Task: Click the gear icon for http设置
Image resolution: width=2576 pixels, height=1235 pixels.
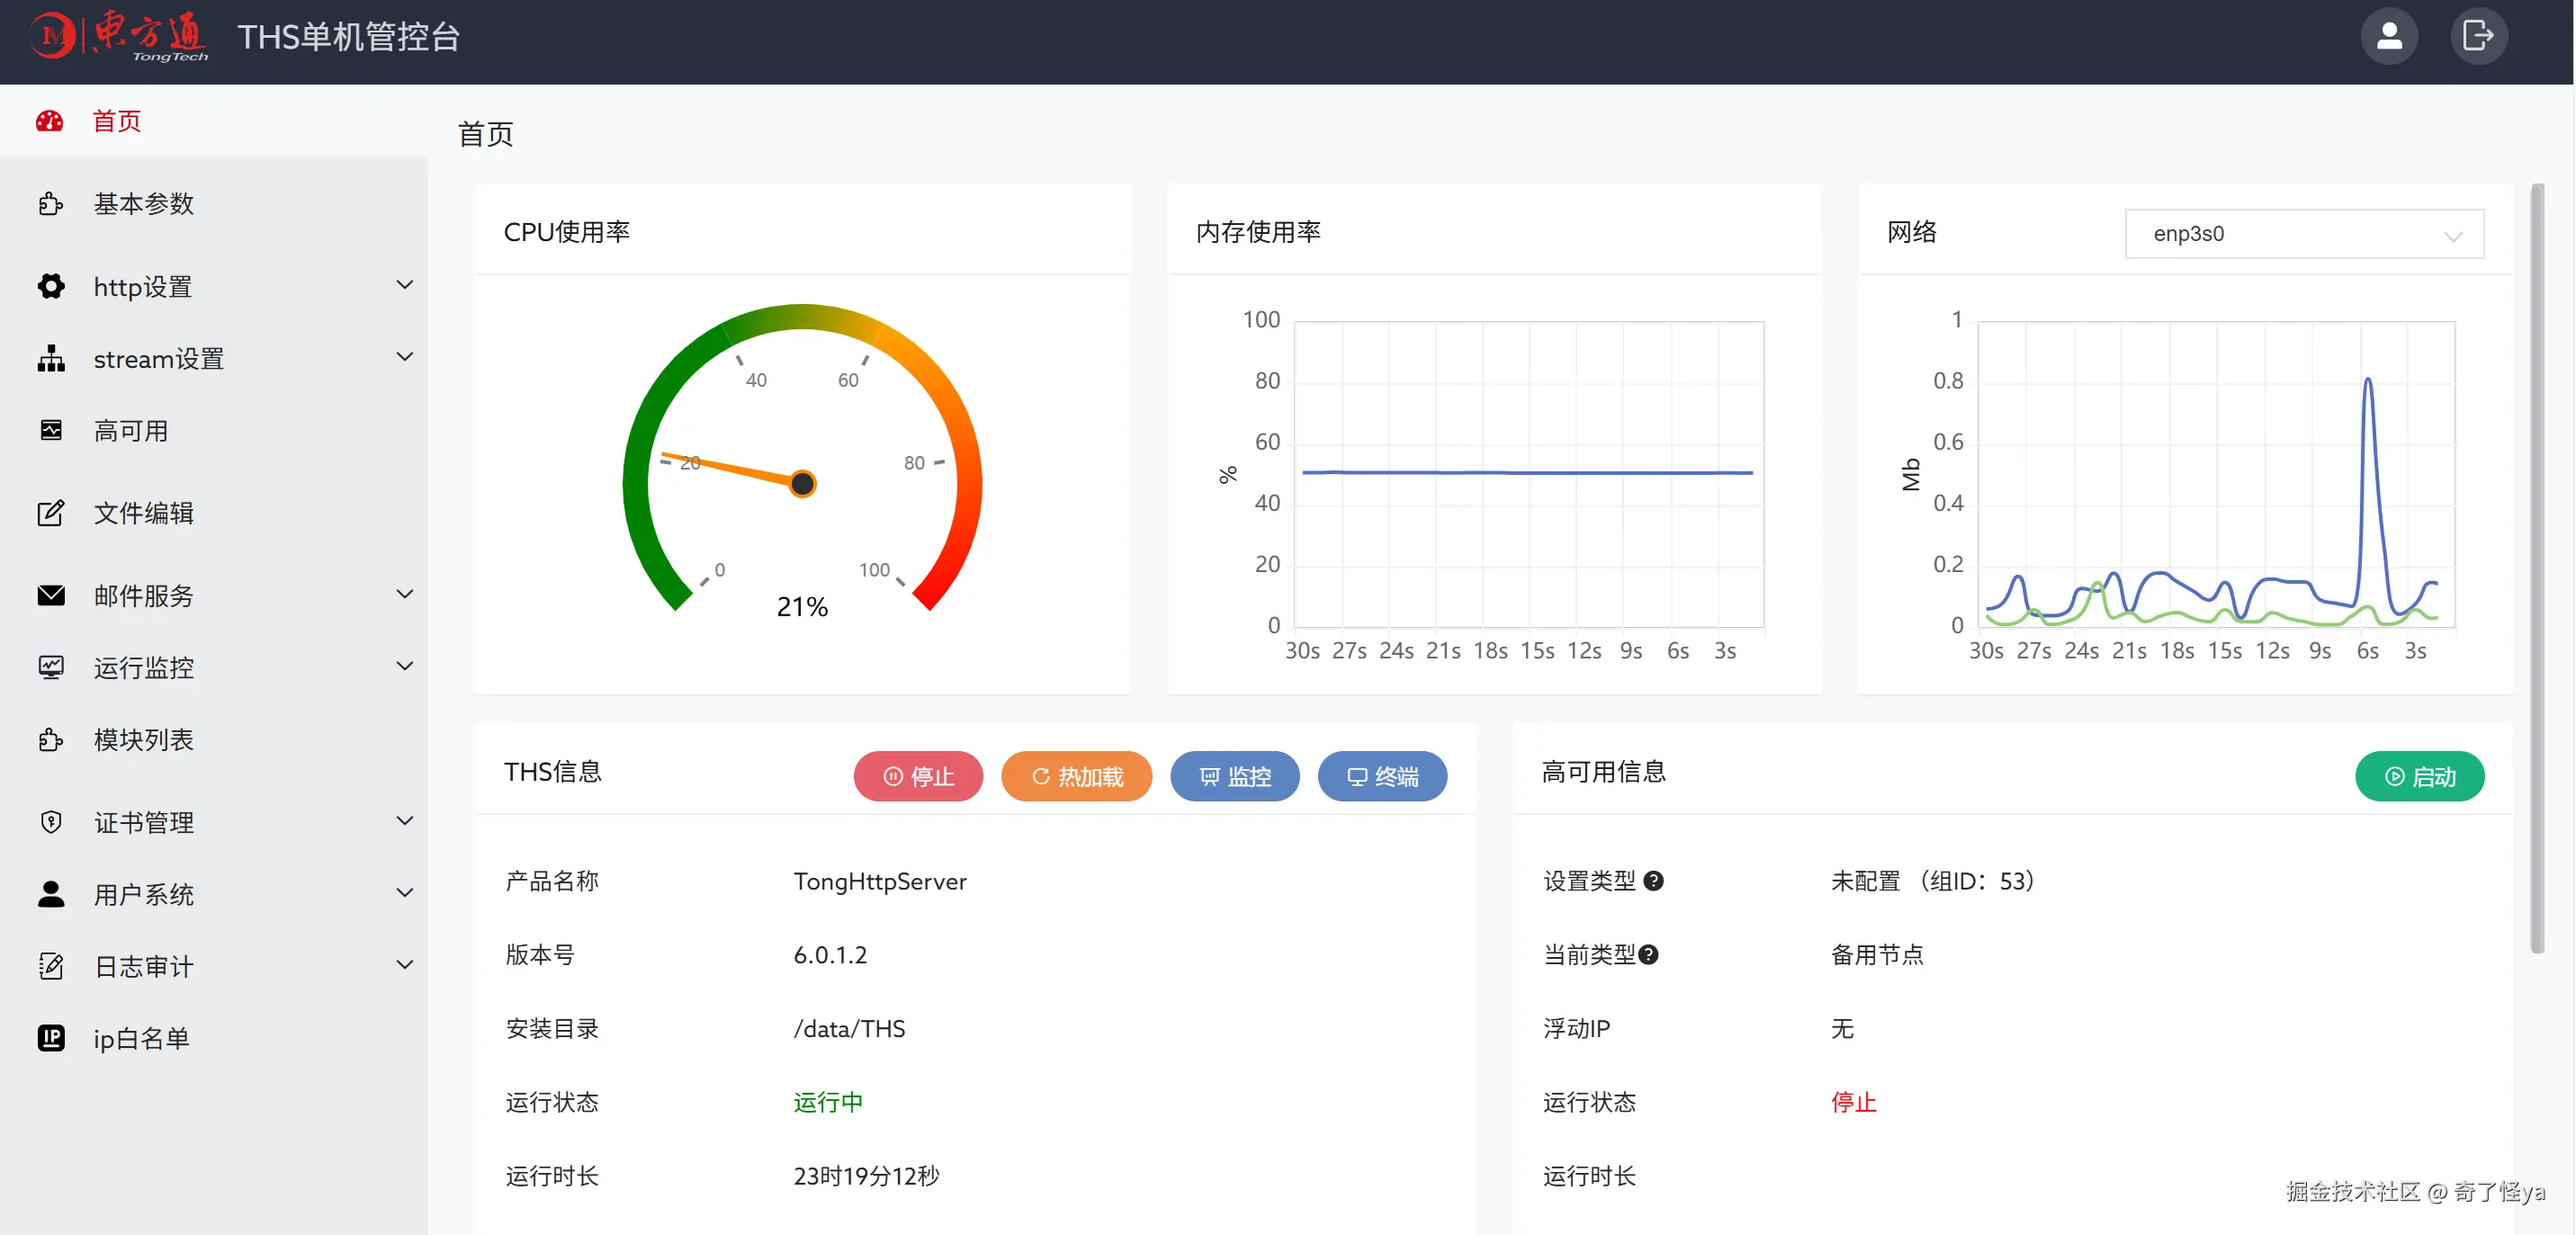Action: point(51,287)
